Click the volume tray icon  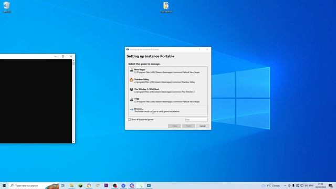click(306, 185)
